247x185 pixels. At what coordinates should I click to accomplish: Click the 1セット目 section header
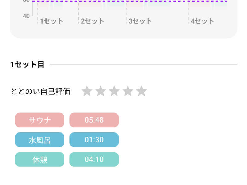pos(27,64)
